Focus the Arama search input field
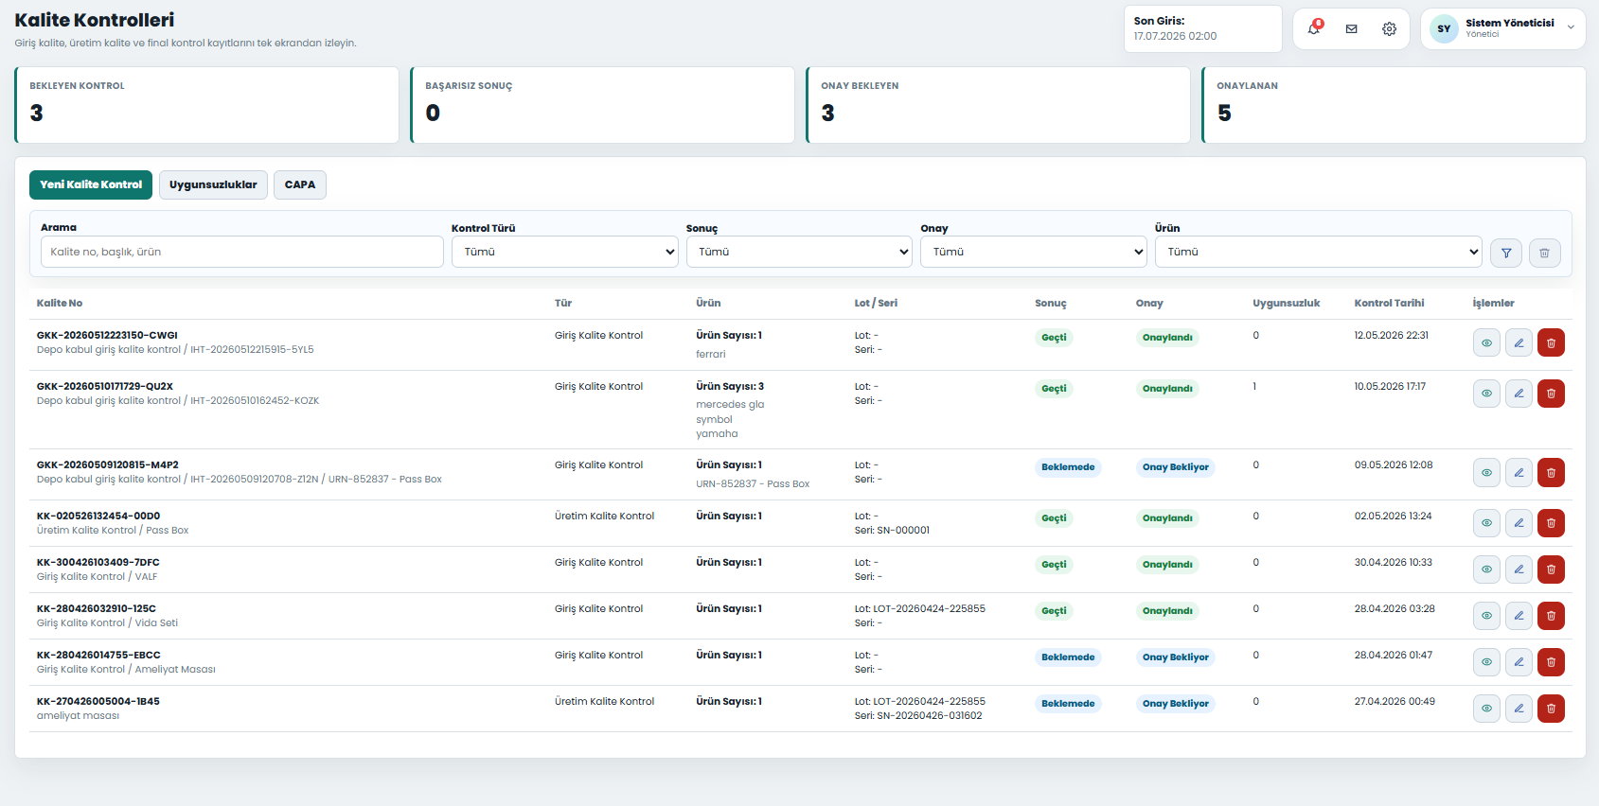 [x=242, y=252]
